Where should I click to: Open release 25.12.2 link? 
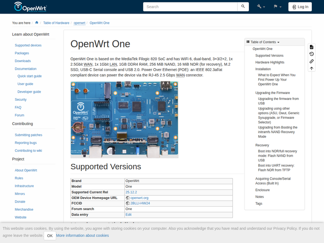131,192
